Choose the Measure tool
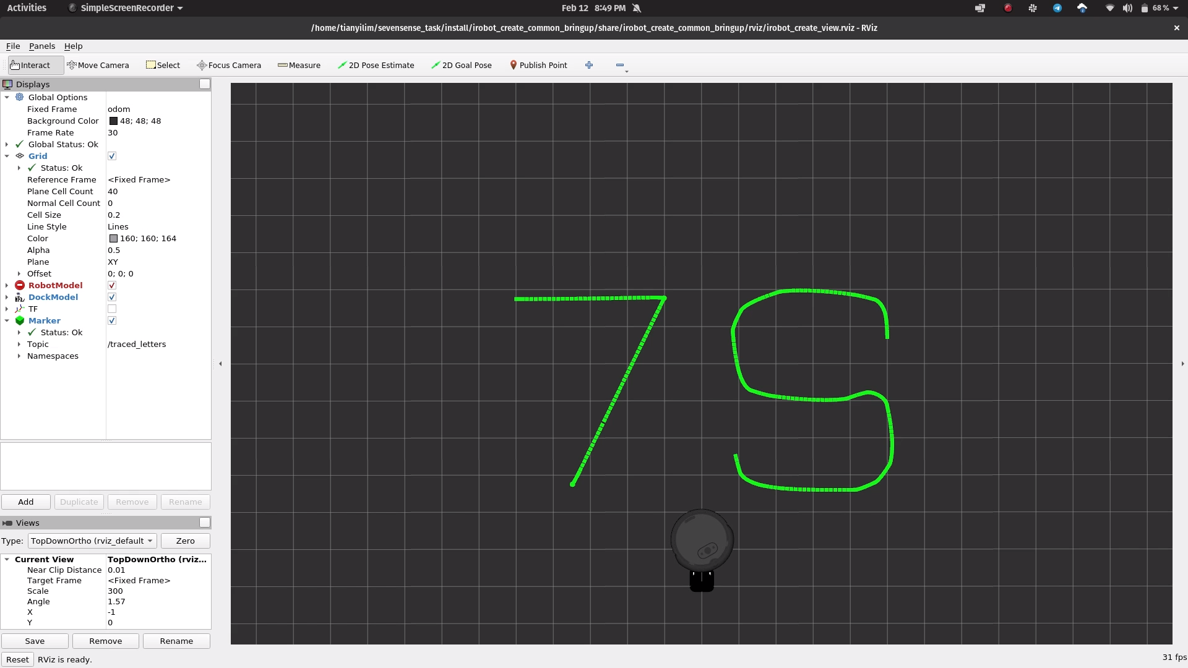 (299, 65)
